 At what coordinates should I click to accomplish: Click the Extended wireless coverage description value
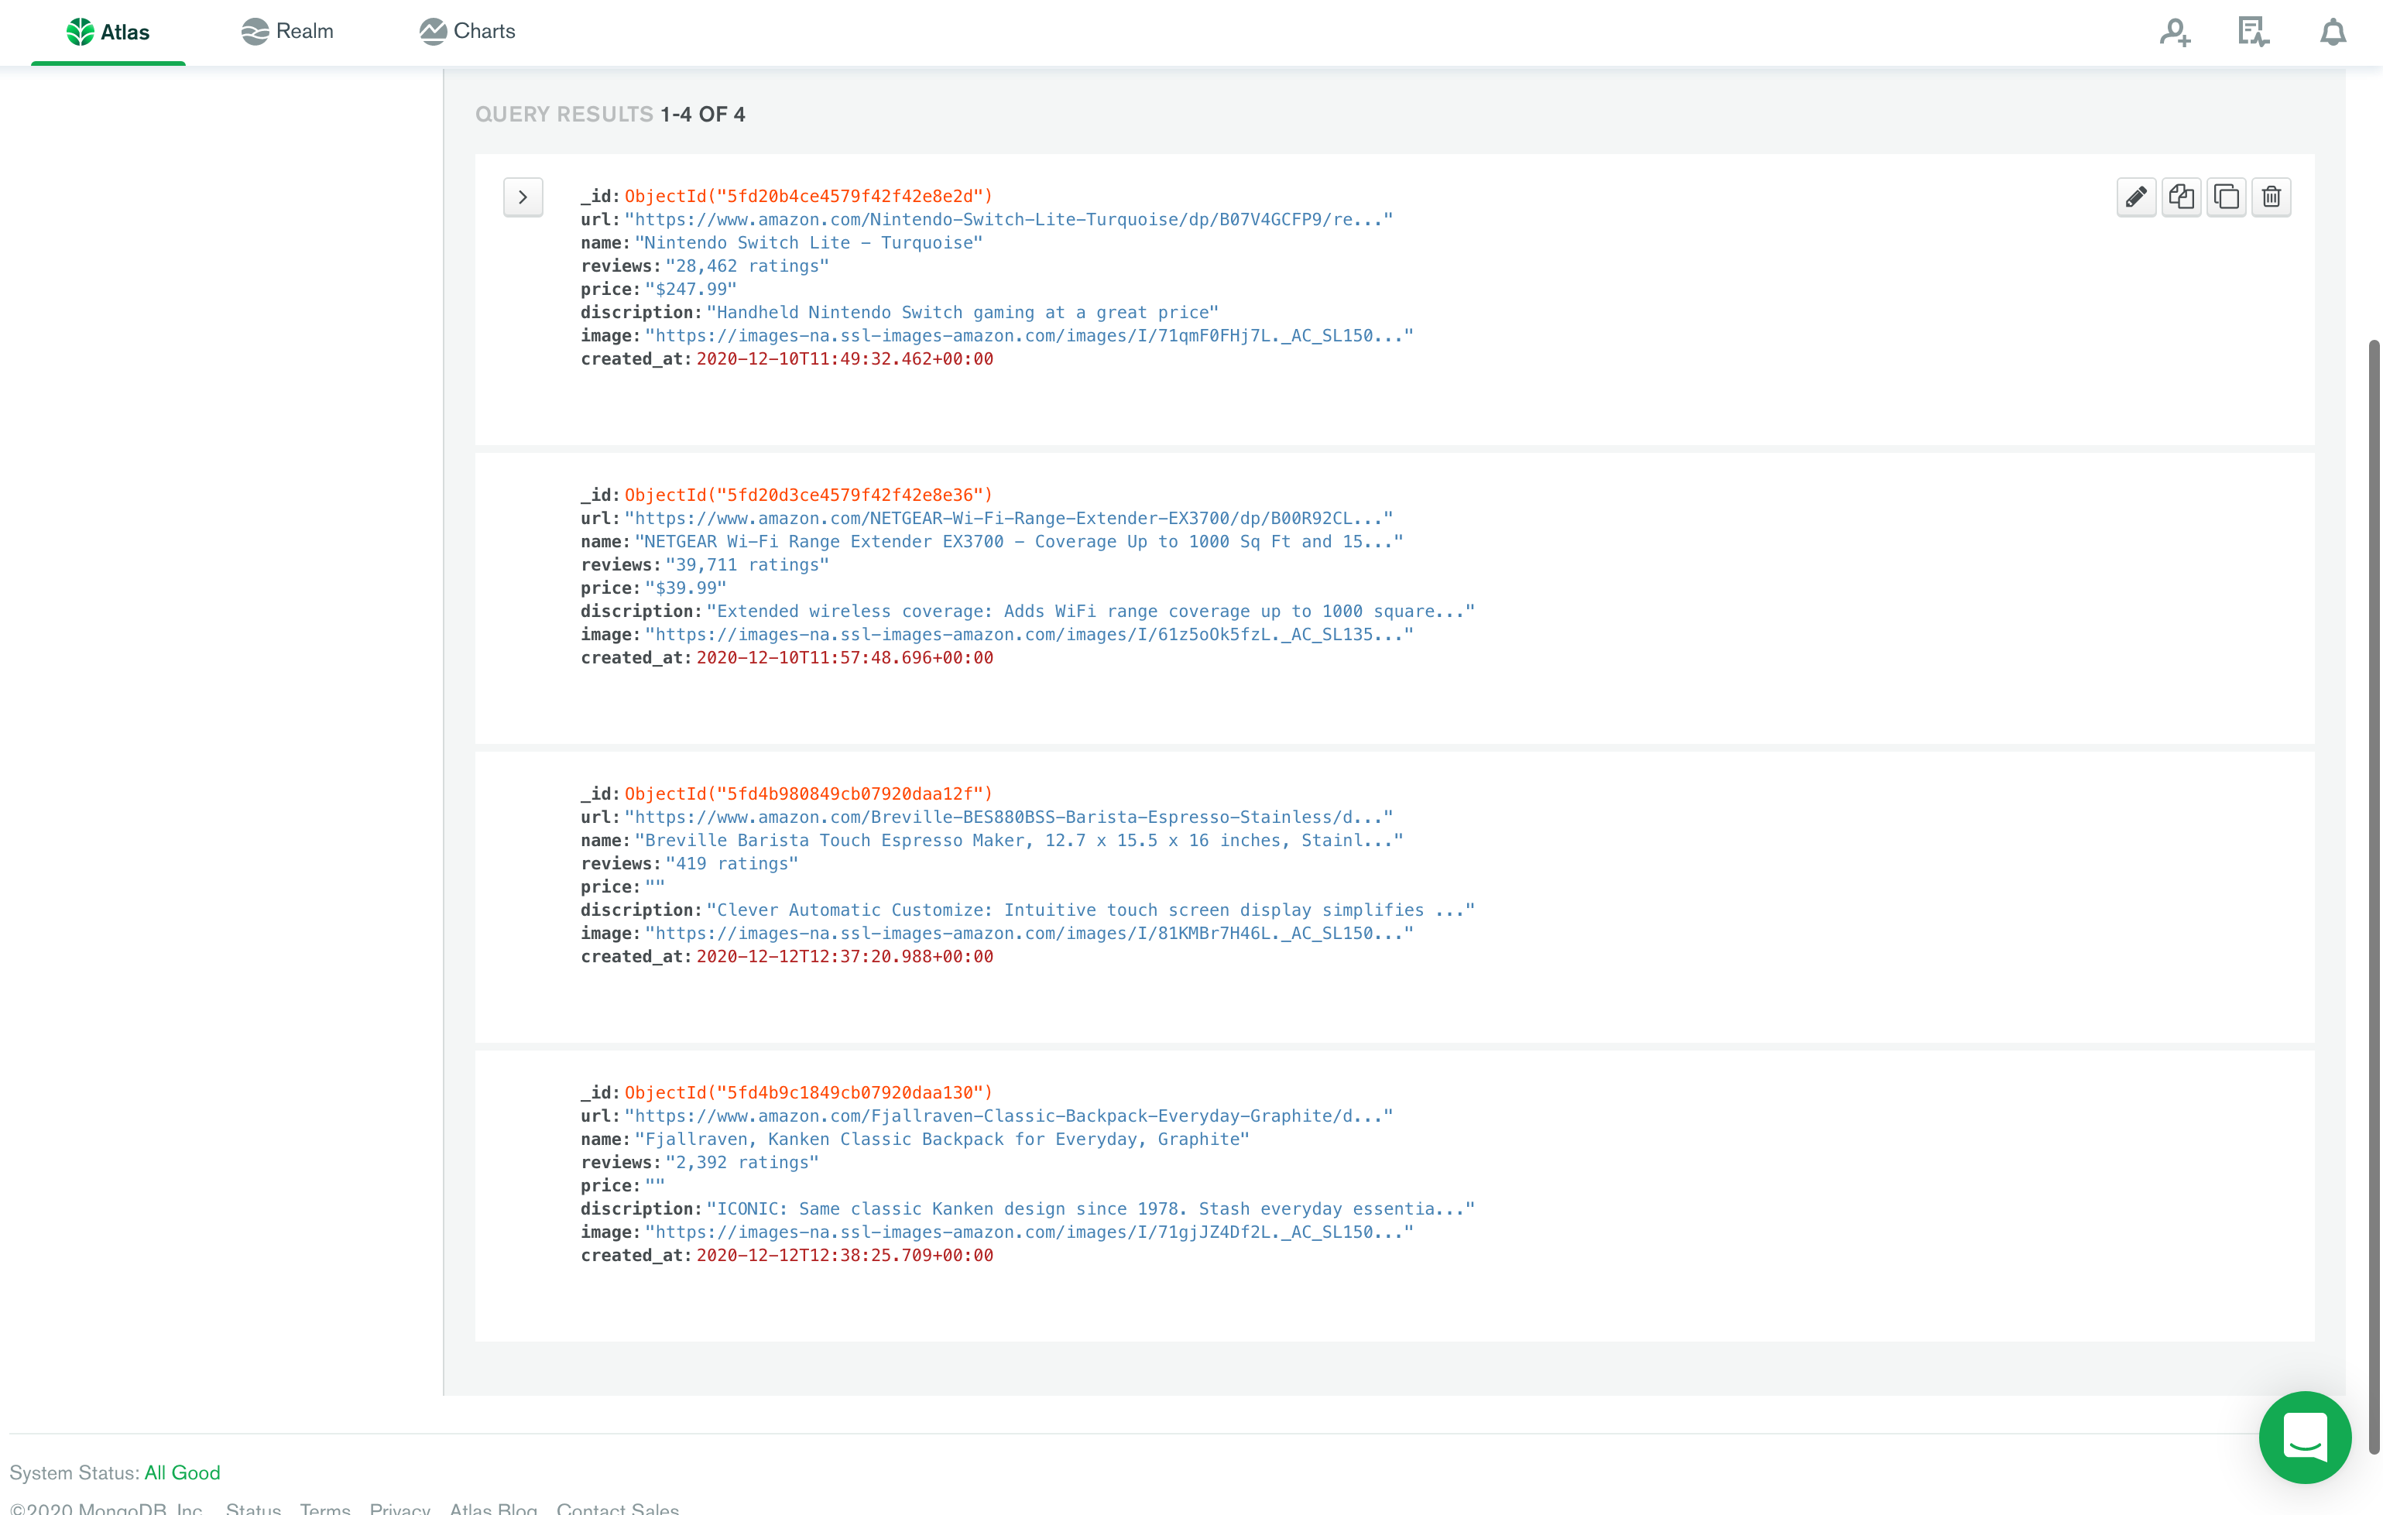point(1091,612)
